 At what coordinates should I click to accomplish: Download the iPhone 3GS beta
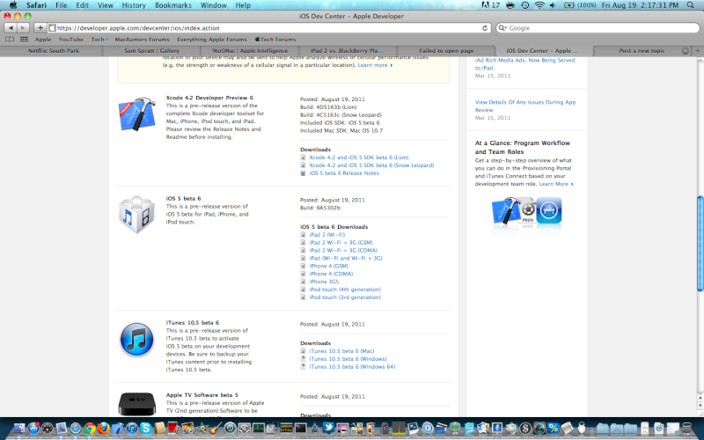tap(324, 282)
